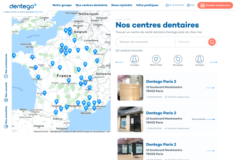Click the 60 centres trouvés text
Viewport: 237px width, 160px height.
129,51
